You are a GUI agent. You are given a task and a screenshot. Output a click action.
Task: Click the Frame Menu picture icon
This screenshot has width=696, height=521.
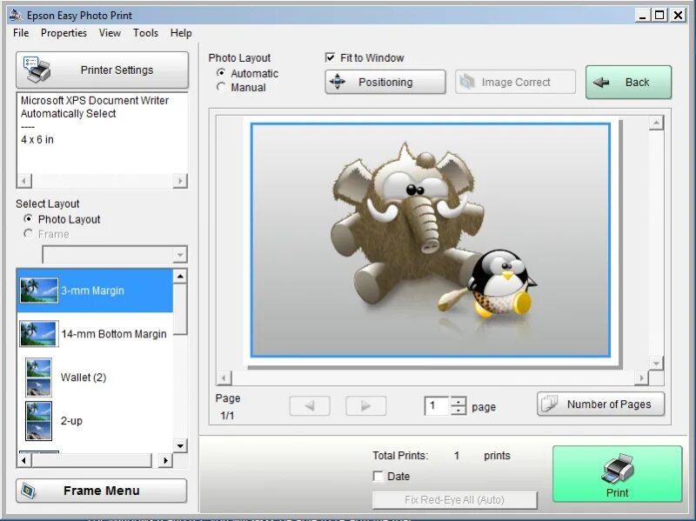coord(29,491)
